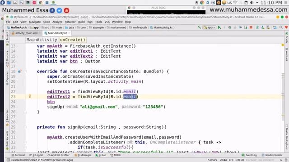
Task: Open the Run tool window tab
Action: click(101, 155)
